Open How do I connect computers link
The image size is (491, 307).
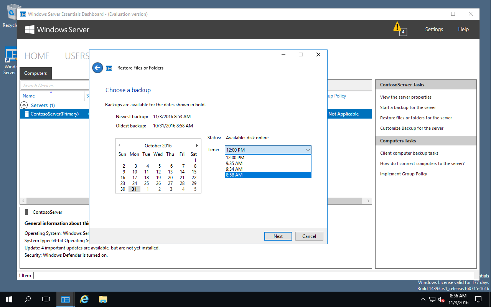tap(422, 163)
